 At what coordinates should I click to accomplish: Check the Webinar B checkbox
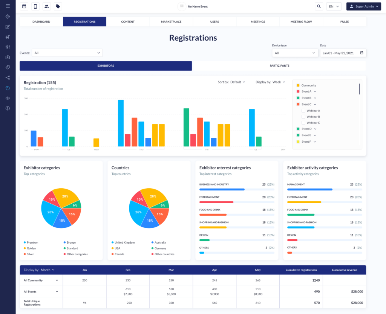tap(303, 117)
